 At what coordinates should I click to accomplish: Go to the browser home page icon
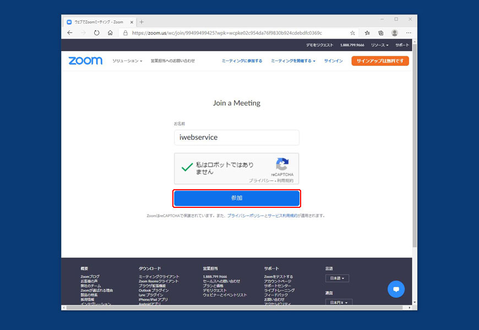(110, 32)
